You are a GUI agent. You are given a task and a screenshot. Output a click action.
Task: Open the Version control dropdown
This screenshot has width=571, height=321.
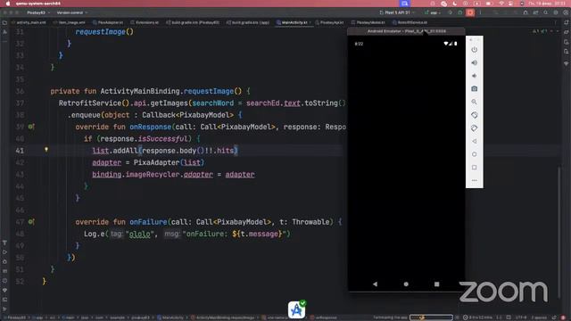pyautogui.click(x=72, y=12)
